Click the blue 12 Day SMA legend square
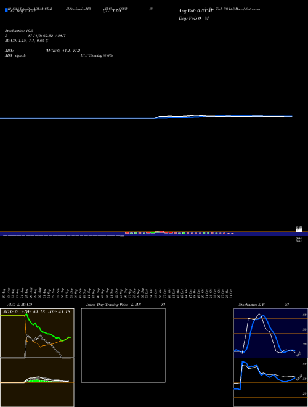 (x=6, y=10)
